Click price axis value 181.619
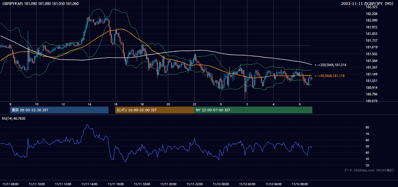 pyautogui.click(x=372, y=47)
